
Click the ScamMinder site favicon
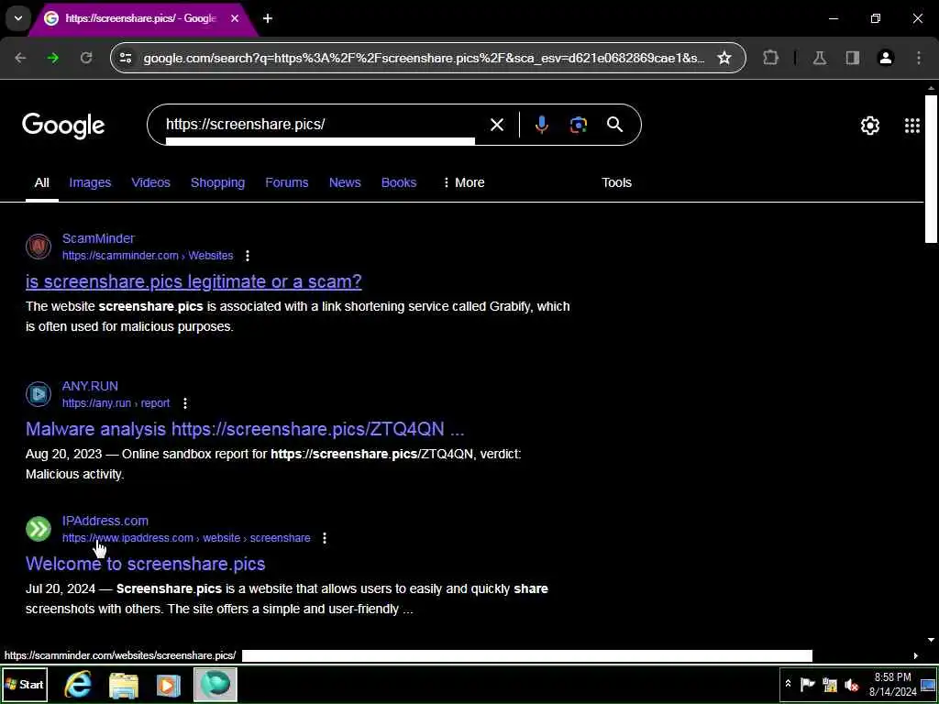(39, 246)
